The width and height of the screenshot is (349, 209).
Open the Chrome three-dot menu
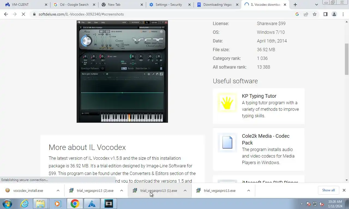click(343, 14)
